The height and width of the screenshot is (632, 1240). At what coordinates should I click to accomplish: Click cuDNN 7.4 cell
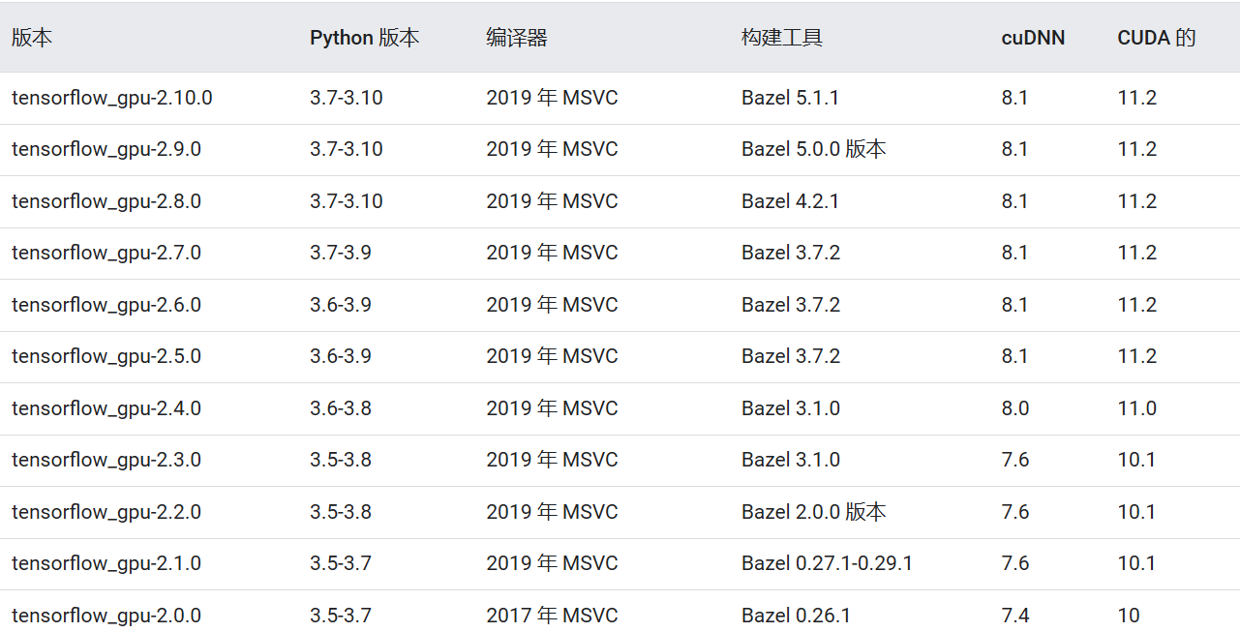(x=1015, y=616)
